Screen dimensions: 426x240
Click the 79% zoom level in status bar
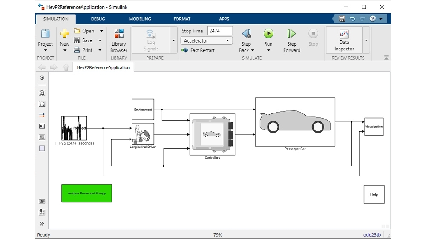click(218, 235)
